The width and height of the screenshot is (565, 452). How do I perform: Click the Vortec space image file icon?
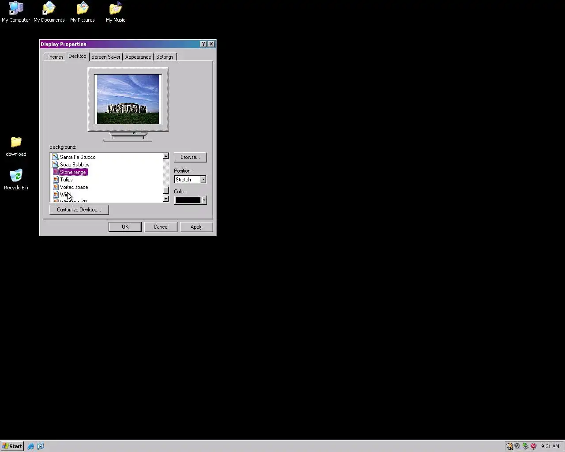click(x=56, y=187)
